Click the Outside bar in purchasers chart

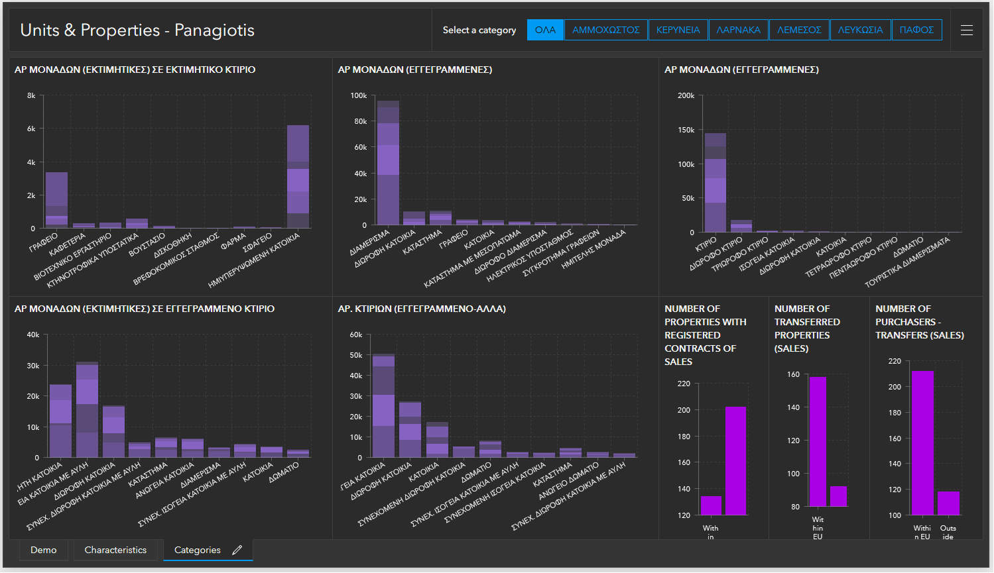[948, 502]
